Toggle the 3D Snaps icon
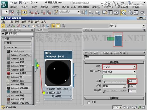The image size is (147, 110). [31, 13]
